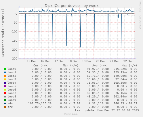This screenshot has height=117, width=143.
Task: Select the loop8 legend label
Action: [12, 97]
